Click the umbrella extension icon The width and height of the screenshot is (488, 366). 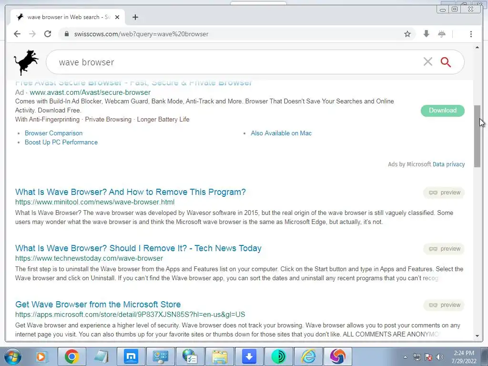tap(442, 34)
